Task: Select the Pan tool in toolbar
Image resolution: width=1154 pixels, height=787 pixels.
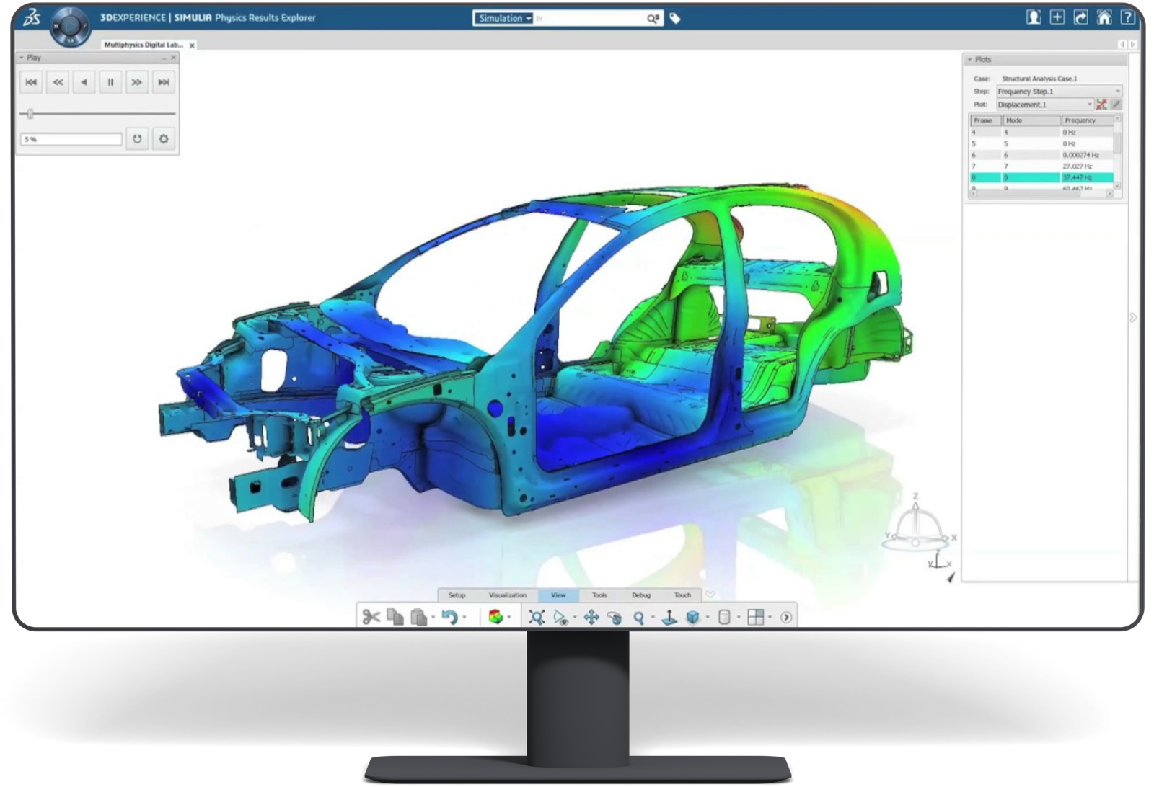Action: [591, 617]
